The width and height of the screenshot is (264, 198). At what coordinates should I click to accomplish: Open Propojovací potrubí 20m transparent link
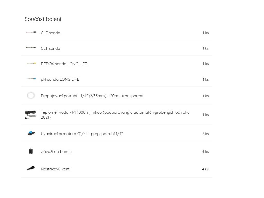pyautogui.click(x=92, y=96)
